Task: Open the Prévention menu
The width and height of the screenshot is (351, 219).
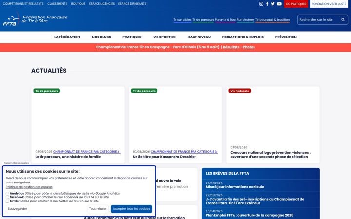Action: point(286,37)
